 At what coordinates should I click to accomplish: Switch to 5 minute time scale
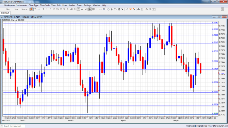pyautogui.click(x=50, y=9)
